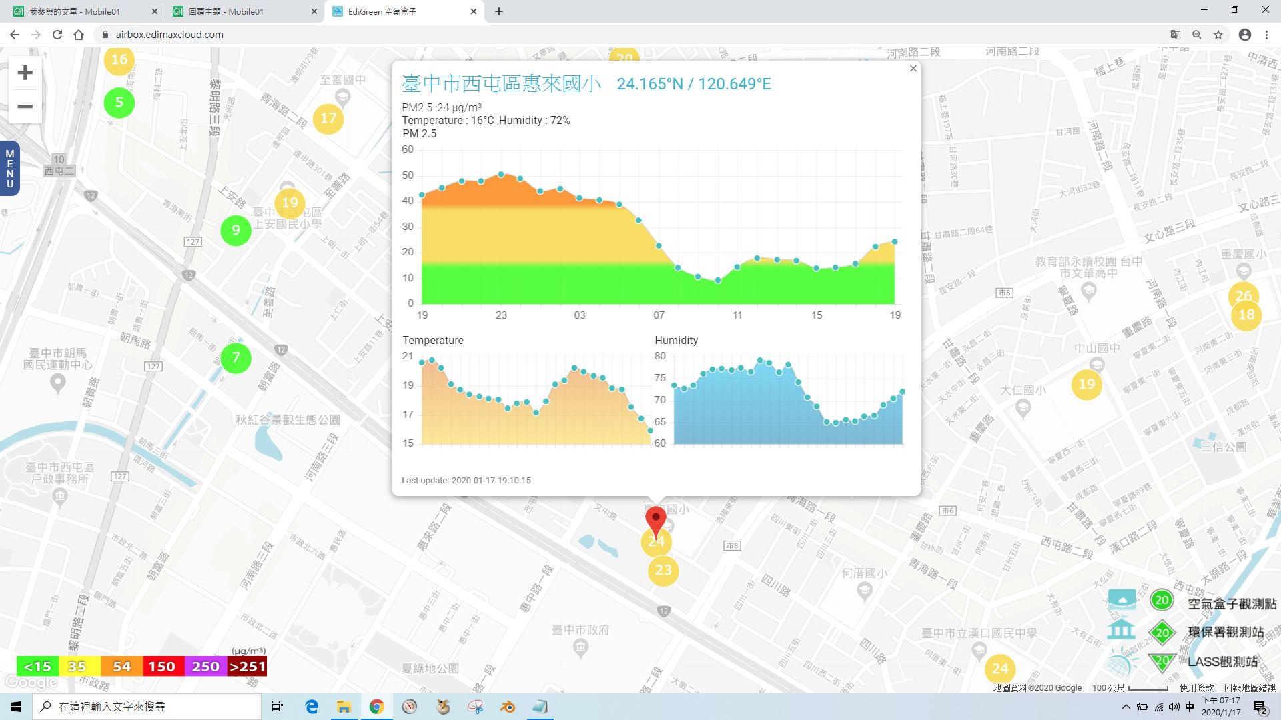The height and width of the screenshot is (720, 1281).
Task: Select the yellow sensor marker labeled 18
Action: 1246,315
